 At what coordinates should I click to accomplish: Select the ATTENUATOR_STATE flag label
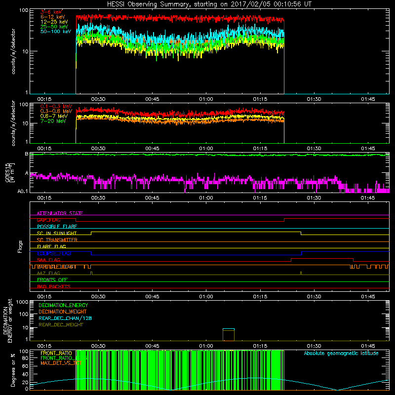[60, 213]
